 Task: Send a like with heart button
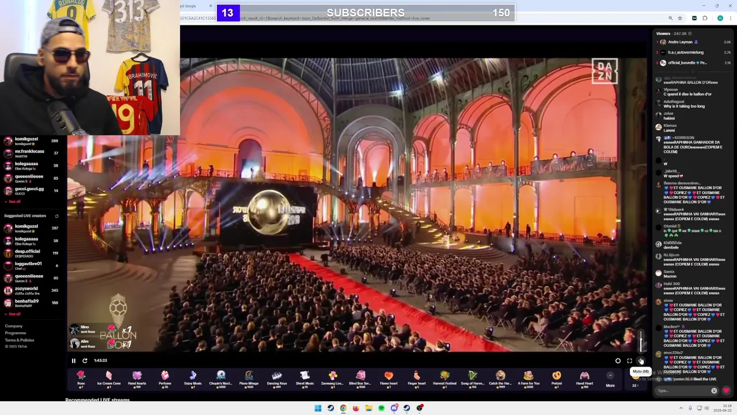point(726,390)
